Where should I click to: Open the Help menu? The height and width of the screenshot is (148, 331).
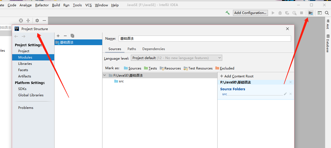[115, 5]
